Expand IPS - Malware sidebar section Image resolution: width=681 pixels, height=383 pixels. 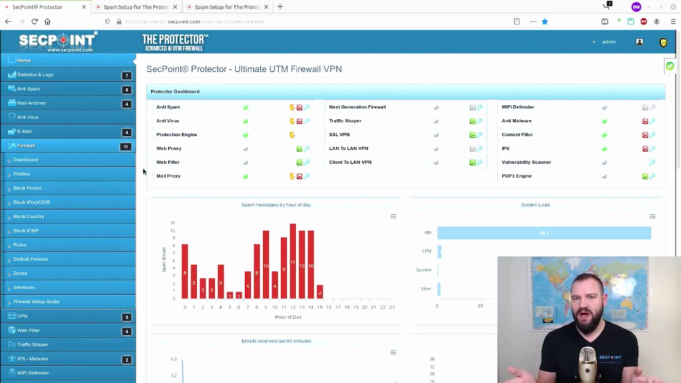[68, 359]
